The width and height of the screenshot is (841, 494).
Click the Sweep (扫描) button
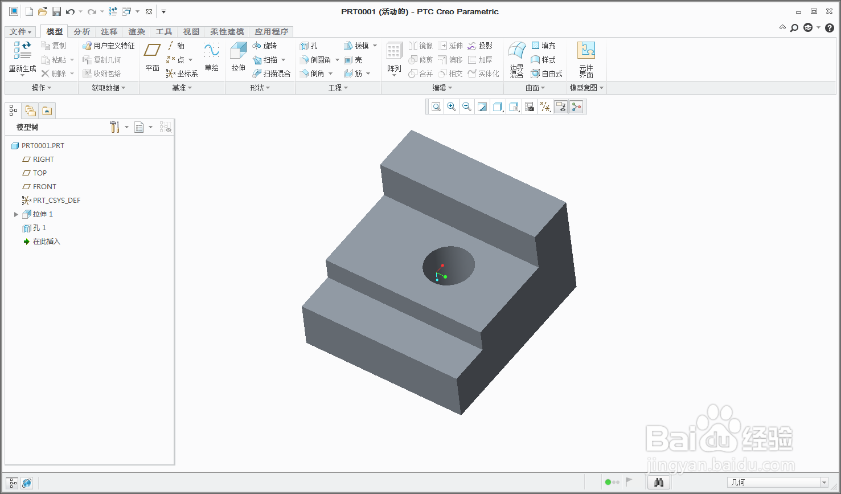[x=265, y=60]
